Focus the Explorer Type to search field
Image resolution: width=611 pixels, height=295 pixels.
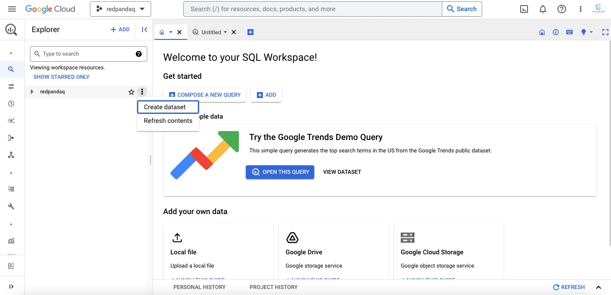coord(89,54)
